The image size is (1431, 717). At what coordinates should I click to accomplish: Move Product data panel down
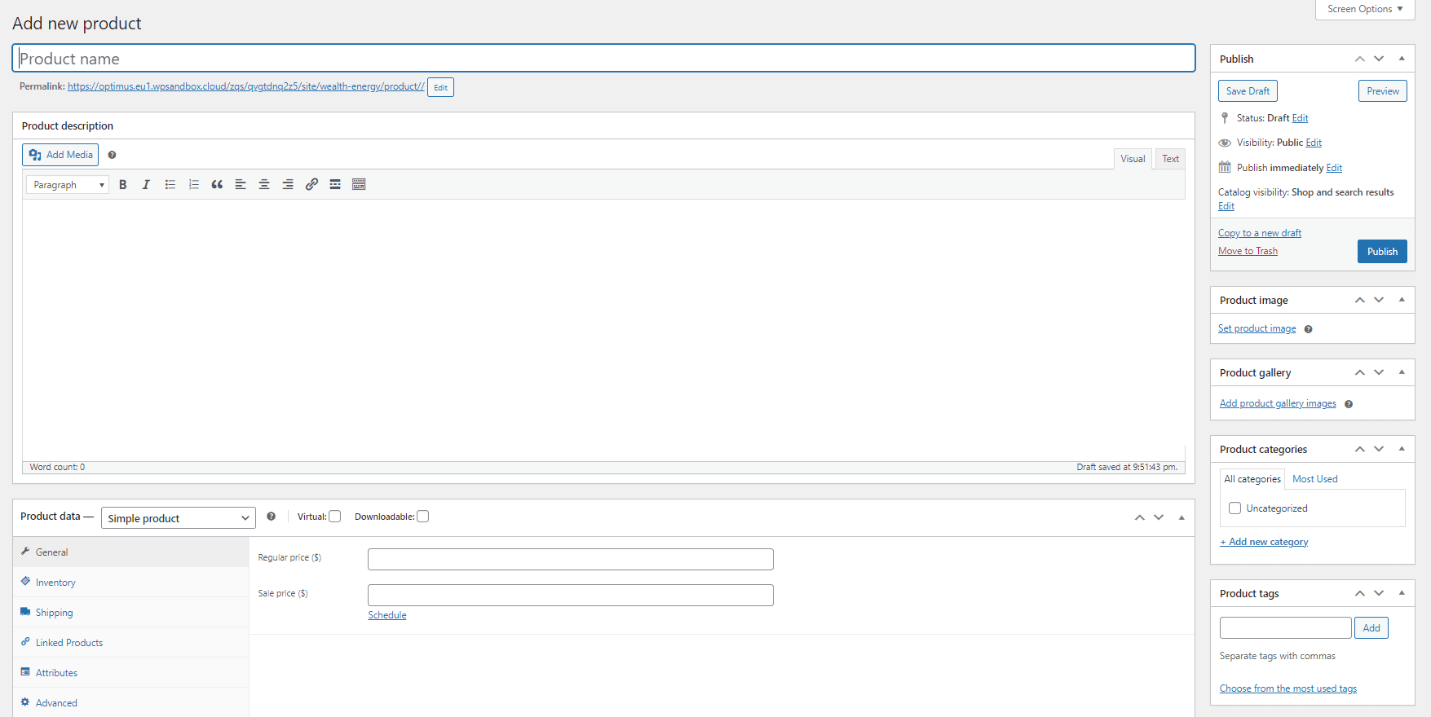pyautogui.click(x=1159, y=517)
